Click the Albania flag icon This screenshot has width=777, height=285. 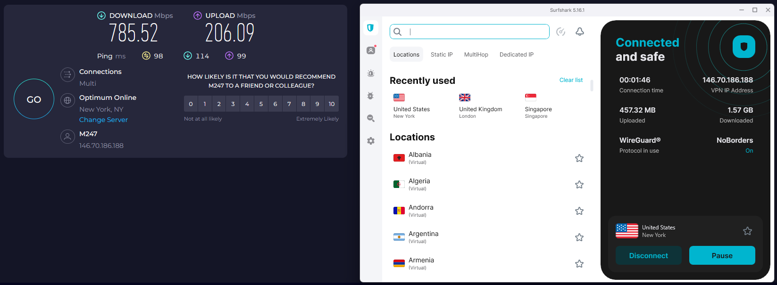click(399, 158)
